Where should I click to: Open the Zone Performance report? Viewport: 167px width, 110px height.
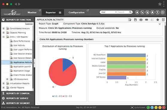(x=22, y=41)
